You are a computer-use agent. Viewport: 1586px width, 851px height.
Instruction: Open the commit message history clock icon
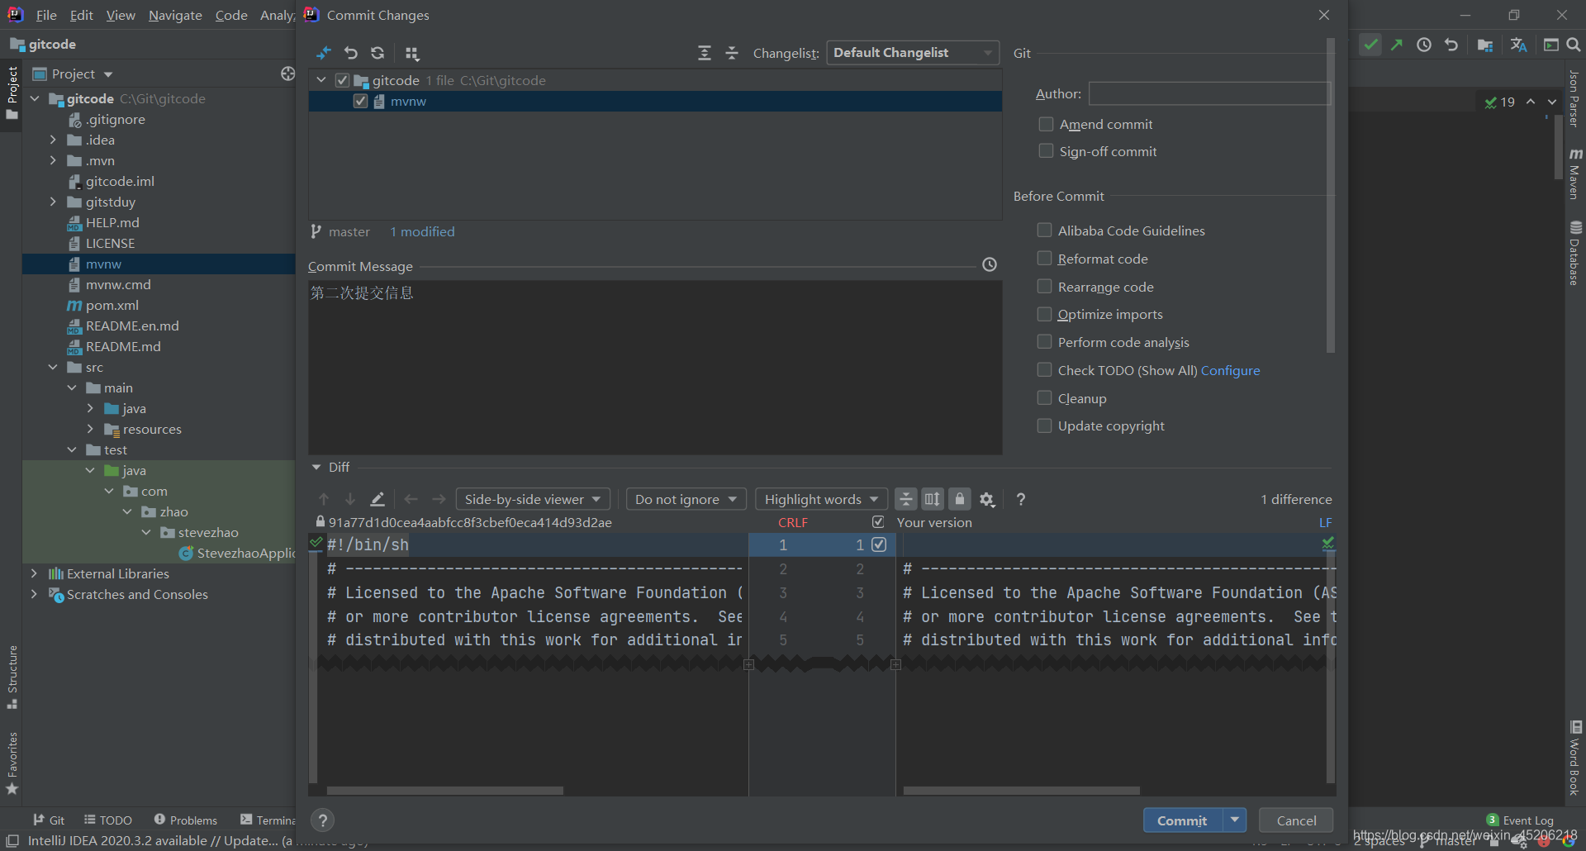click(x=989, y=264)
